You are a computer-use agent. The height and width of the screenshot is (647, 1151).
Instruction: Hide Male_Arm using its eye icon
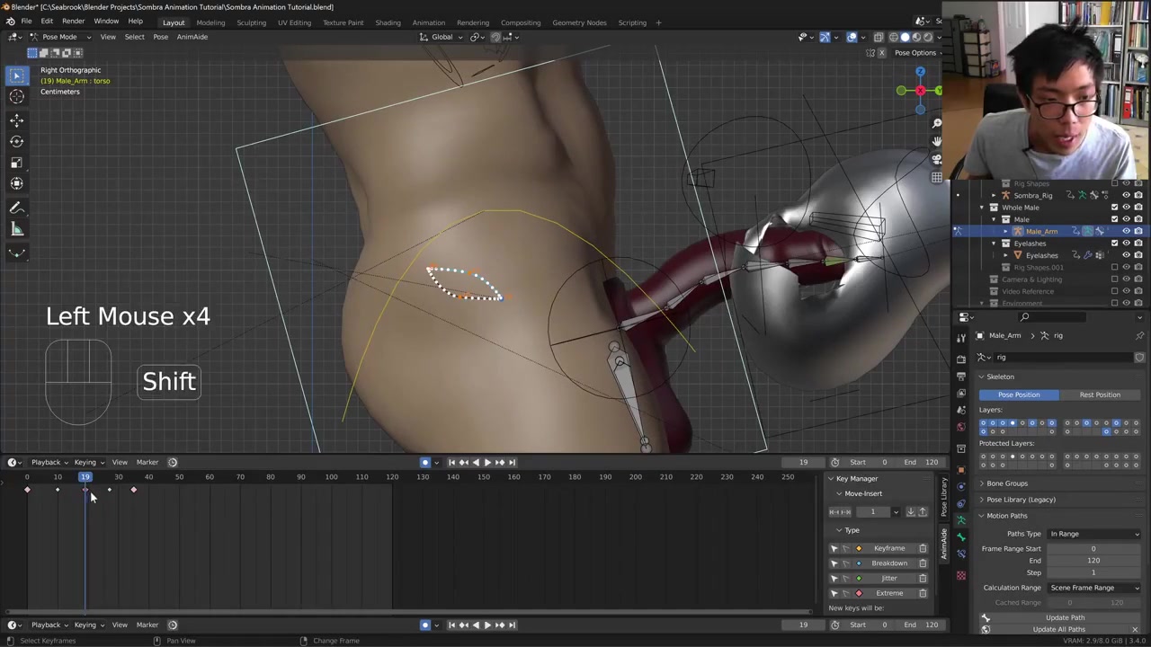[x=1126, y=231]
